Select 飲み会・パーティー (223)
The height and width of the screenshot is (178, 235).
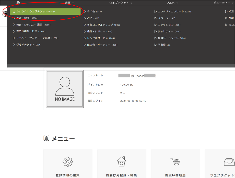click(x=101, y=45)
